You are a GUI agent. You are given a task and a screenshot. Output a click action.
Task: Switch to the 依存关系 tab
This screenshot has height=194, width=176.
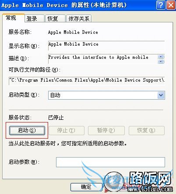click(79, 18)
